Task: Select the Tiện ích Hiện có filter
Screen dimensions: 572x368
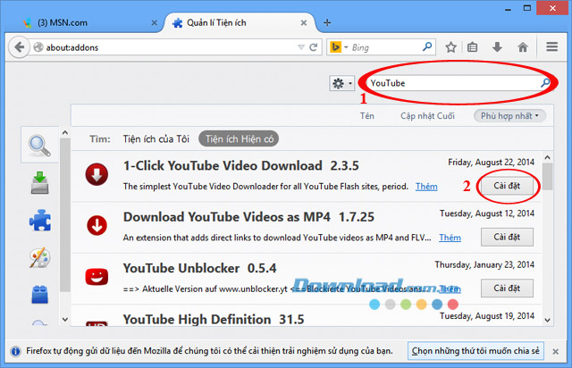Action: point(239,139)
